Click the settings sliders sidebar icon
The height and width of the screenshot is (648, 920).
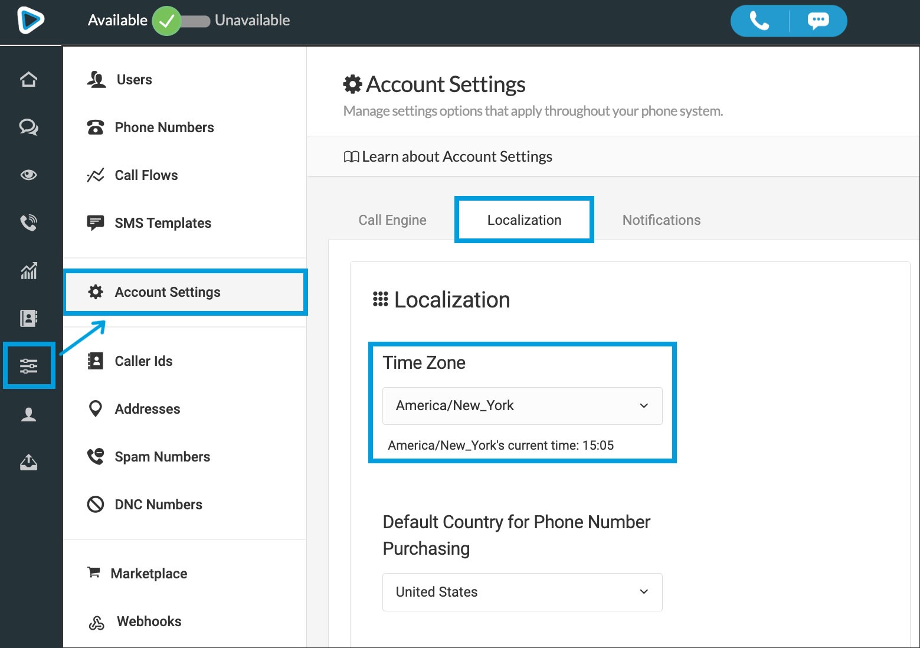[x=29, y=366]
